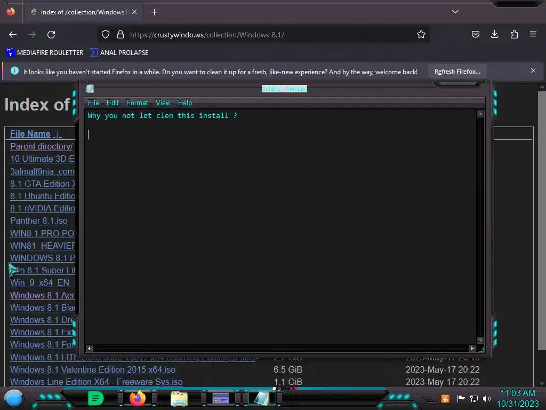546x410 pixels.
Task: Open the orange Java tray icon
Action: coord(445,398)
